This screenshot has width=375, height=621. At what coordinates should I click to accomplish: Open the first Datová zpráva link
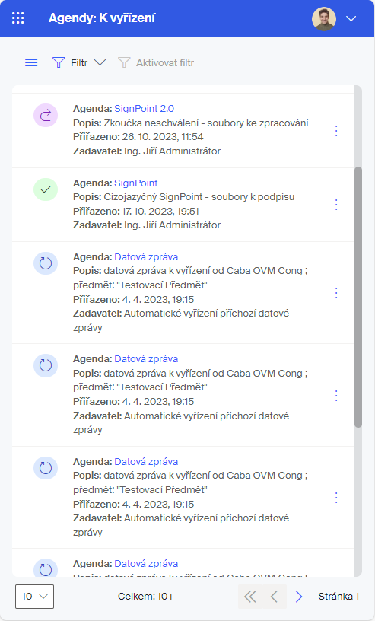[x=146, y=257]
